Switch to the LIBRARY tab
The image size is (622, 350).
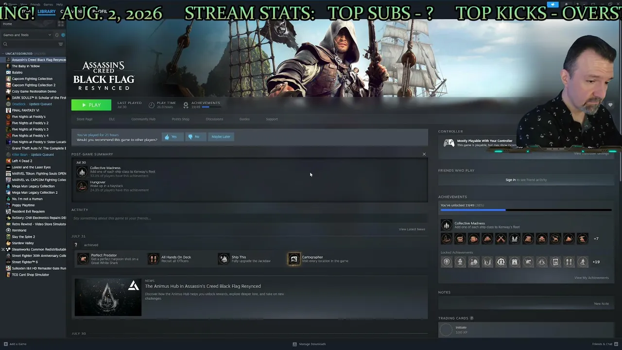point(47,12)
